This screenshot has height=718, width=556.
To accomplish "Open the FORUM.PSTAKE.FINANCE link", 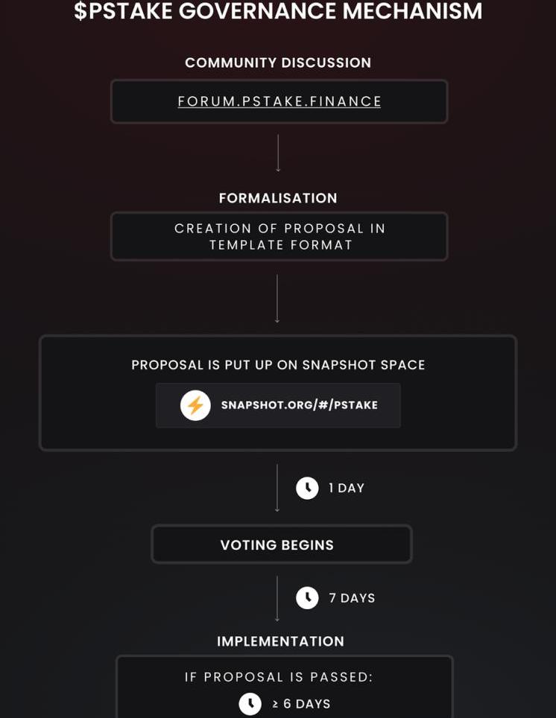I will pyautogui.click(x=279, y=101).
